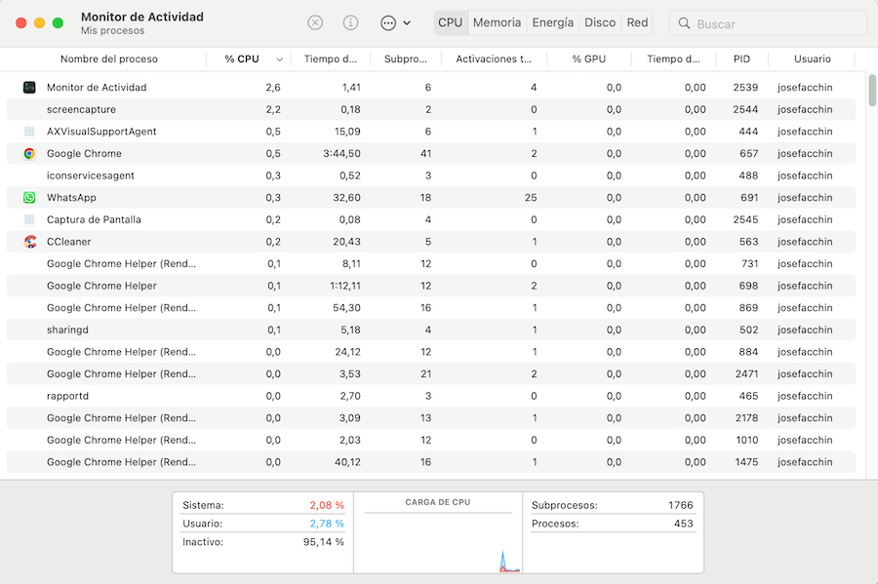Viewport: 878px width, 584px height.
Task: Switch to the Memoria tab
Action: (497, 23)
